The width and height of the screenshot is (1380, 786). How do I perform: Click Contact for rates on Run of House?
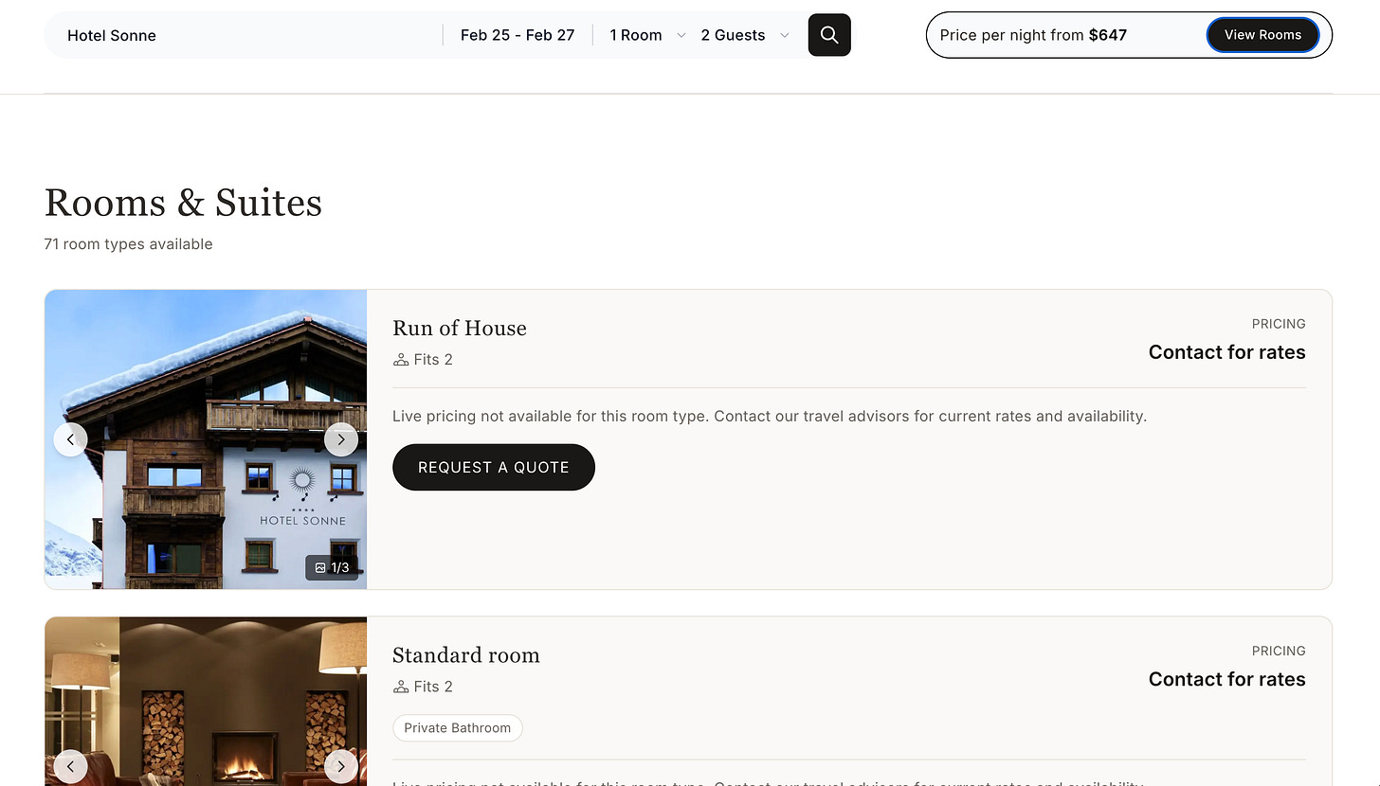(1226, 352)
